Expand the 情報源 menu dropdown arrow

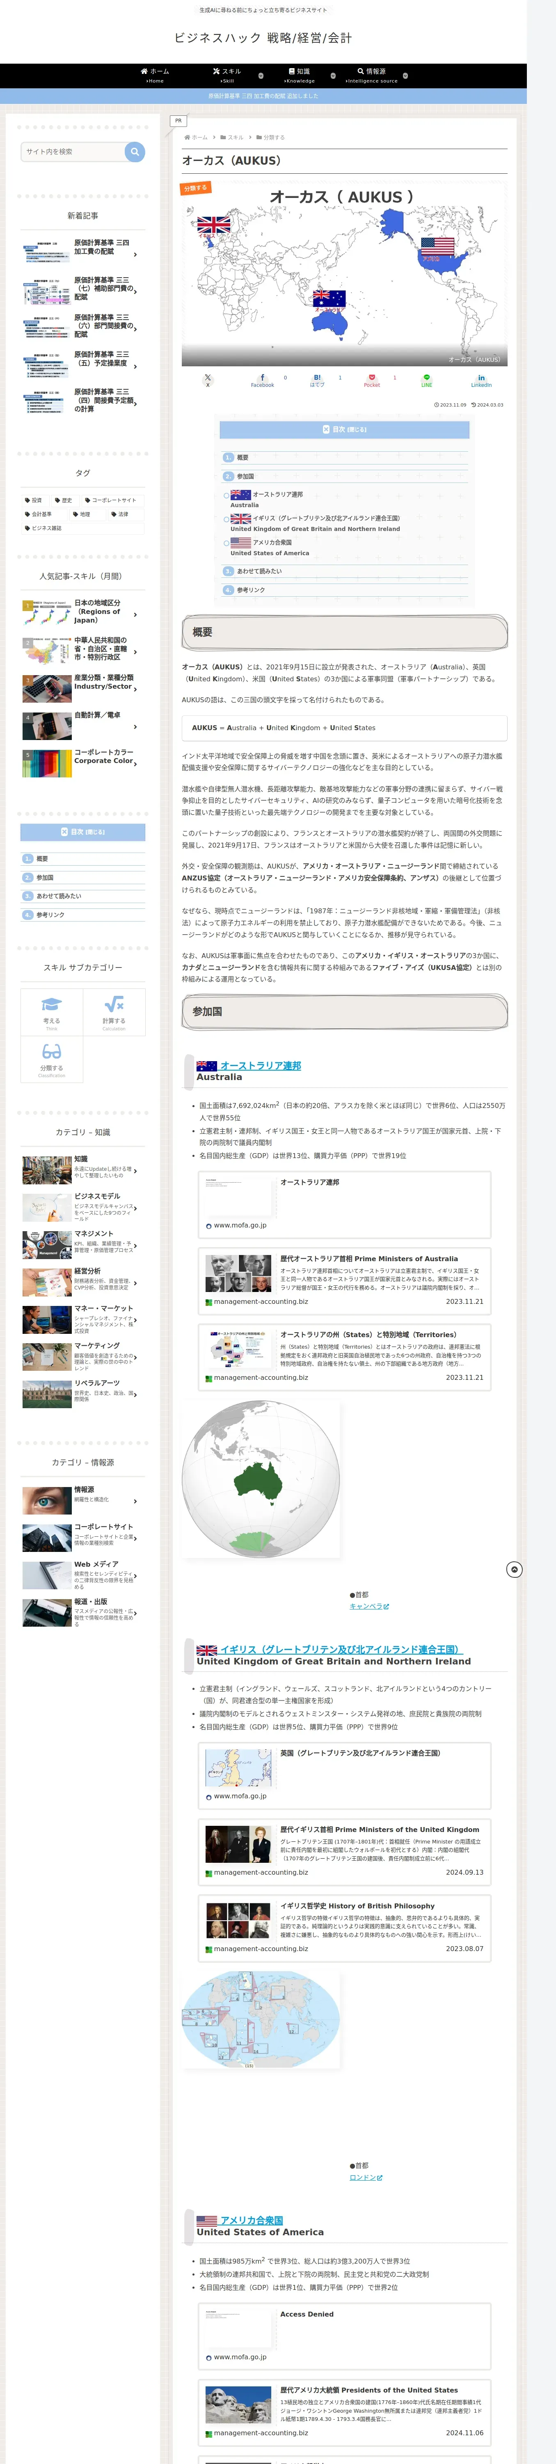405,76
